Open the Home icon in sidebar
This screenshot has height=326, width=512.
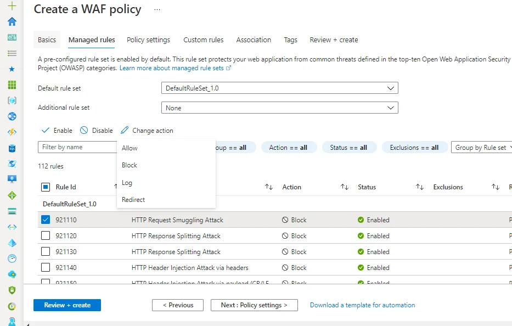coord(12,21)
